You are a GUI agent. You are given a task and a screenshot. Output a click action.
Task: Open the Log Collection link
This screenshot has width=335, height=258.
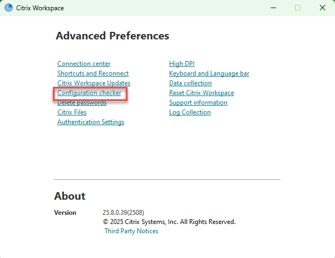click(190, 112)
